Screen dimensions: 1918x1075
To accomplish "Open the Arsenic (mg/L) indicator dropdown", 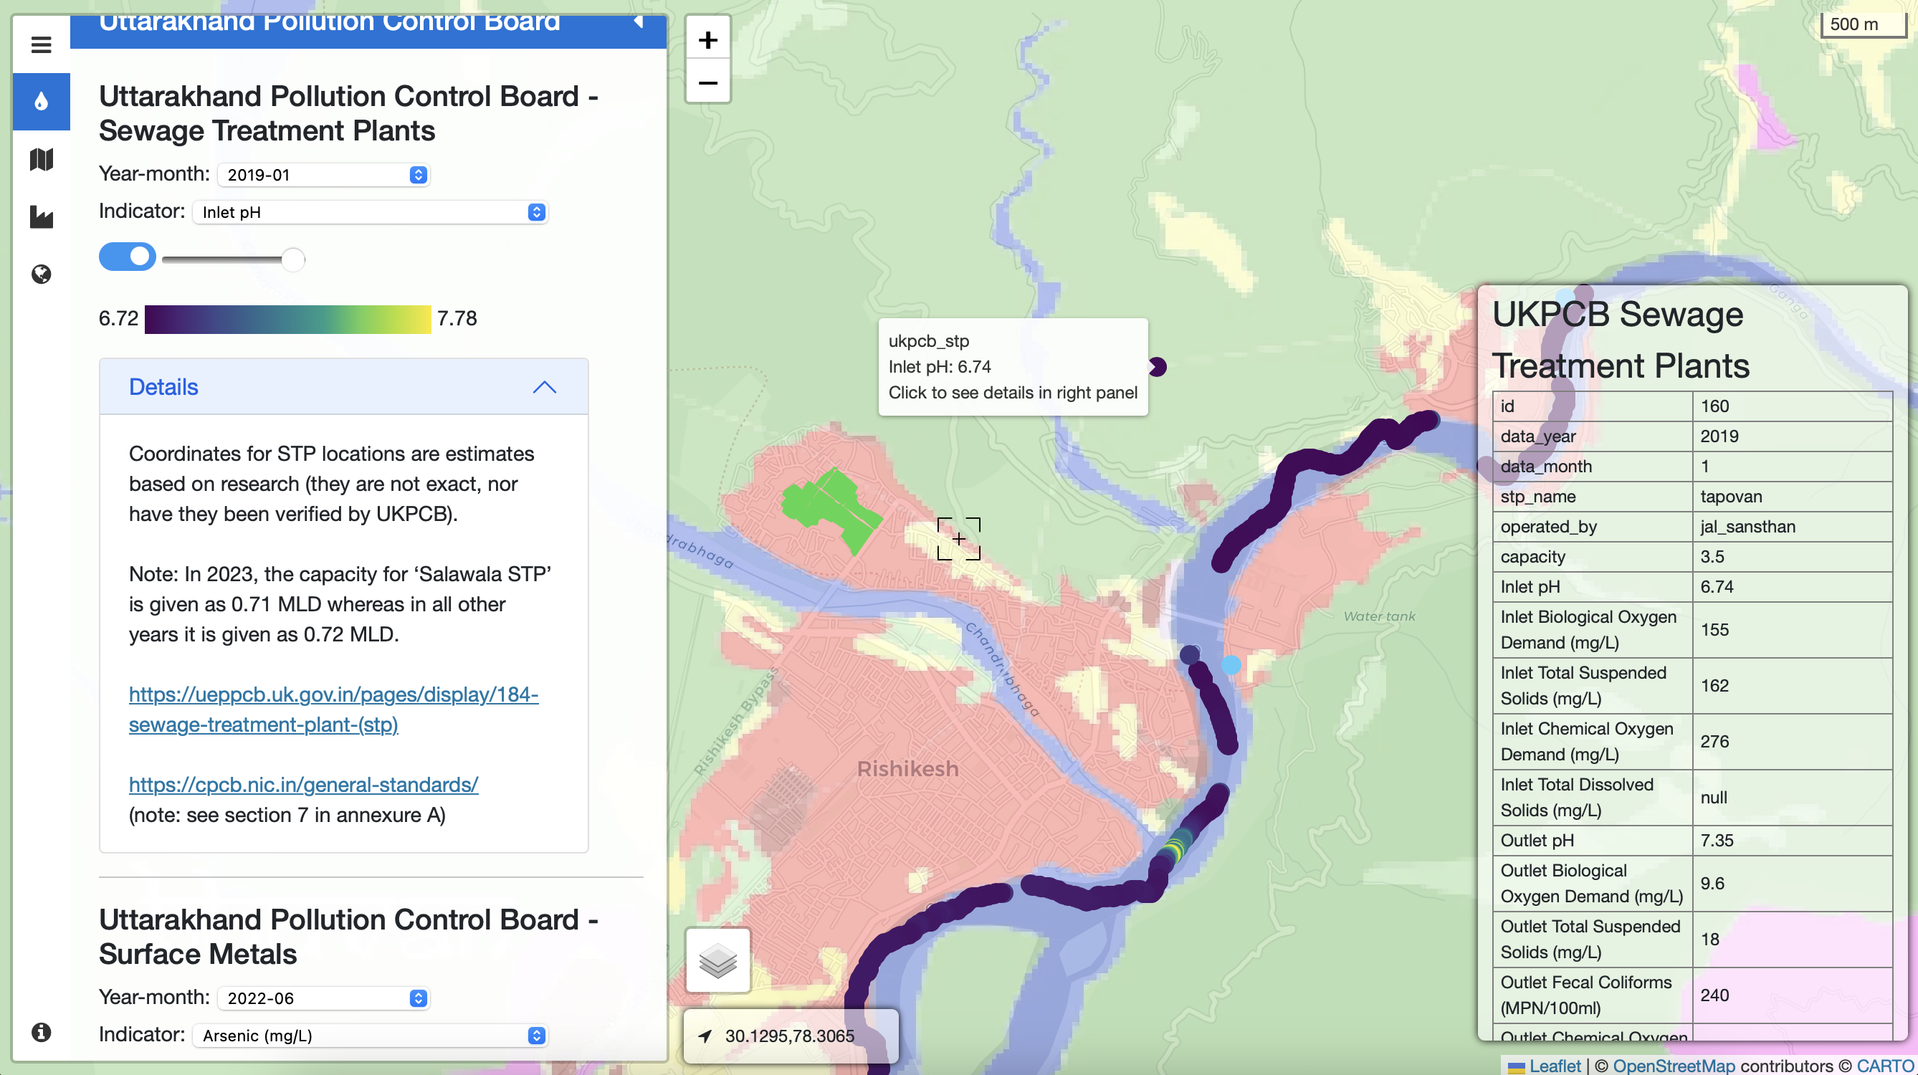I will click(x=370, y=1035).
